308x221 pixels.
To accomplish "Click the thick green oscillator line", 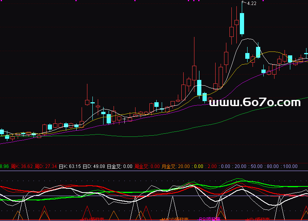I will 127,192.
